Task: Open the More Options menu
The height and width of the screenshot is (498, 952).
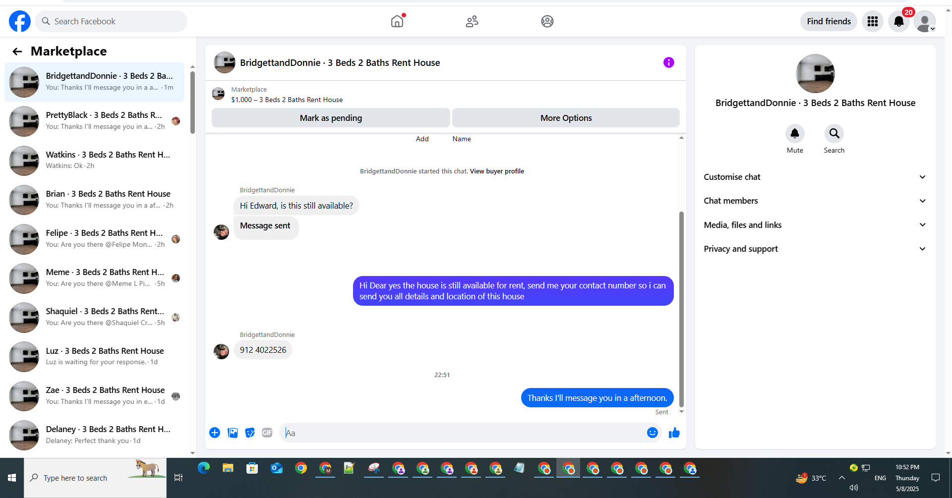Action: [566, 118]
